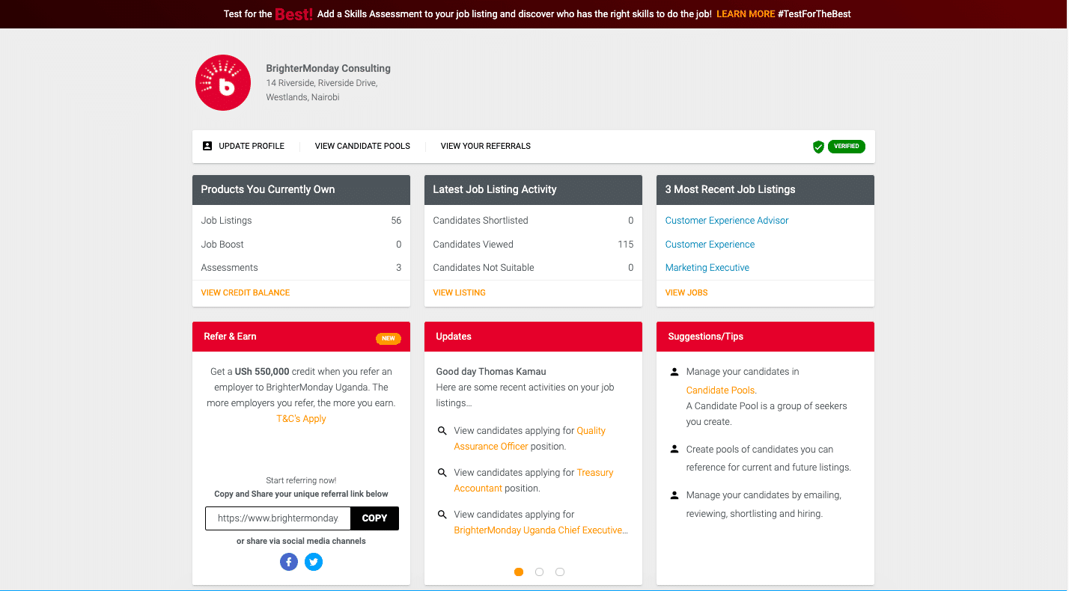Click the green verified shield icon
Screen dimensions: 1069x591
pyautogui.click(x=818, y=147)
